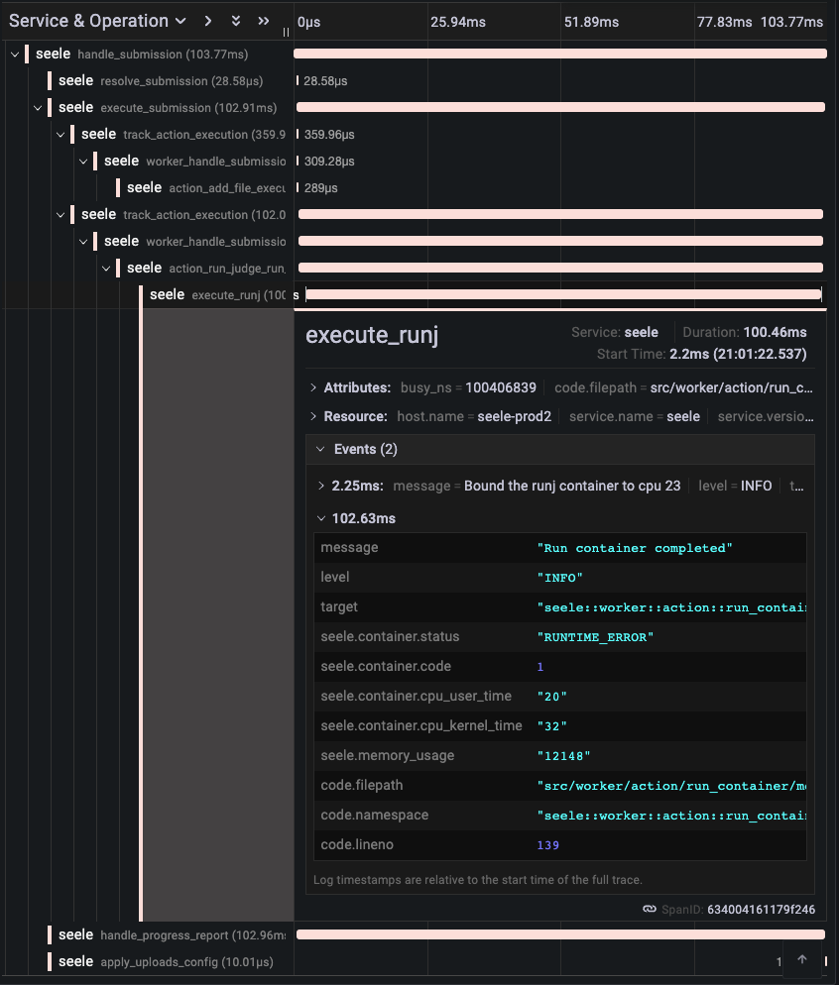Click SpanID 634004161179f246
This screenshot has width=839, height=985.
(x=761, y=909)
